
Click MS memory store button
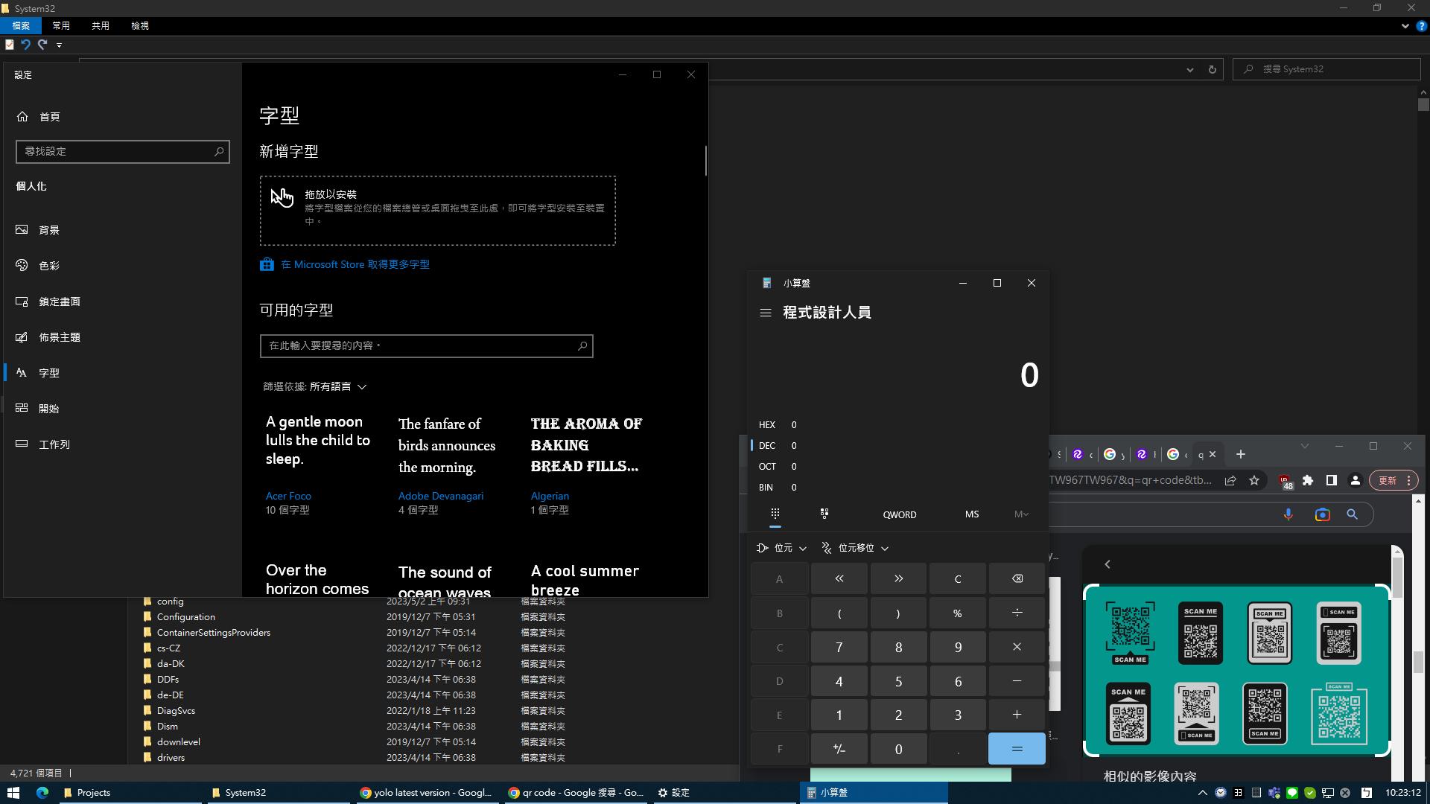pyautogui.click(x=972, y=514)
